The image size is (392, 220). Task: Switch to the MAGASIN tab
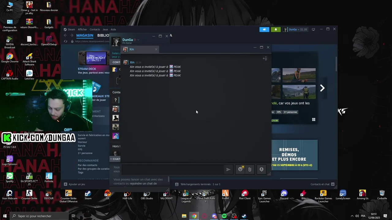85,35
